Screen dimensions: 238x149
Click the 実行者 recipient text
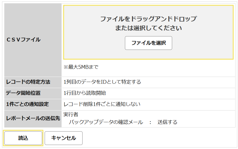tap(71, 114)
